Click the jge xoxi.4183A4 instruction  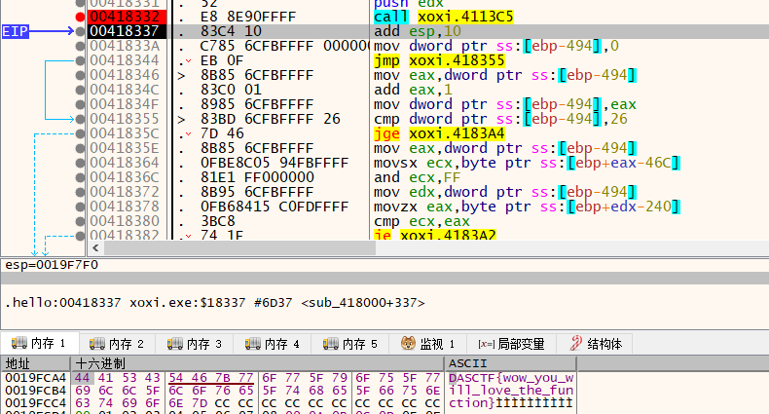(439, 133)
